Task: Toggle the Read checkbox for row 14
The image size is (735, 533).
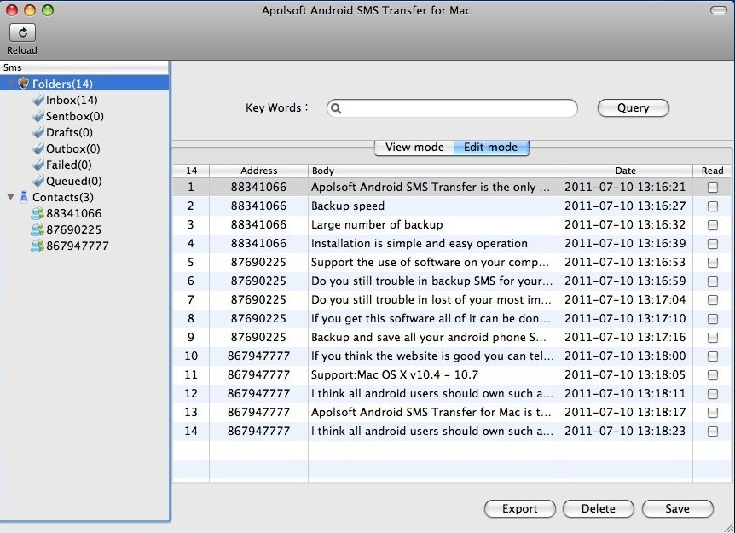Action: (712, 432)
